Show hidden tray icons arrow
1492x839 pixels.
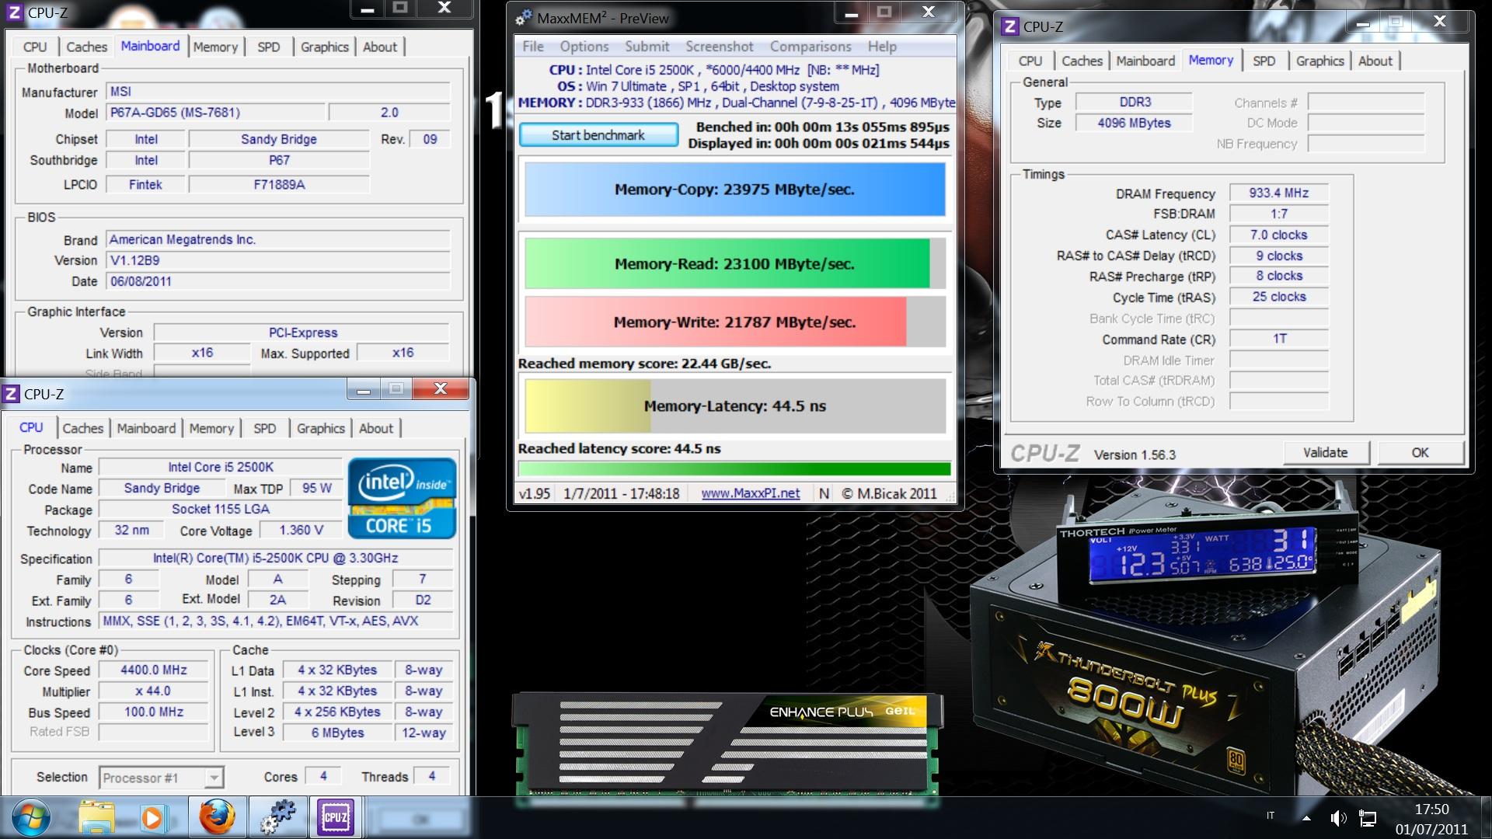pyautogui.click(x=1306, y=818)
